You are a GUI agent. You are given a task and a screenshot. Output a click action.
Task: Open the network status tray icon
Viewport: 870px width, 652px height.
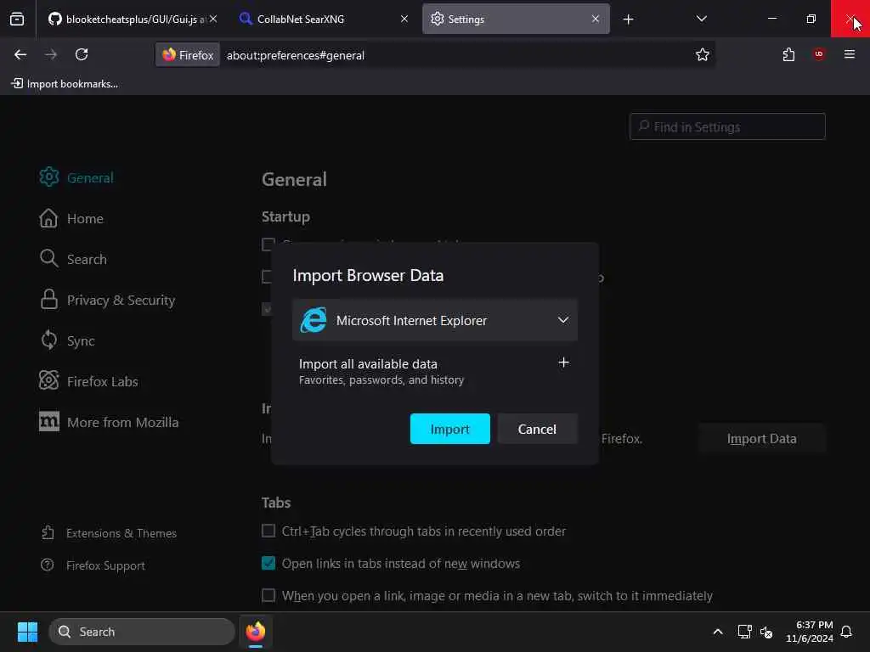coord(744,632)
